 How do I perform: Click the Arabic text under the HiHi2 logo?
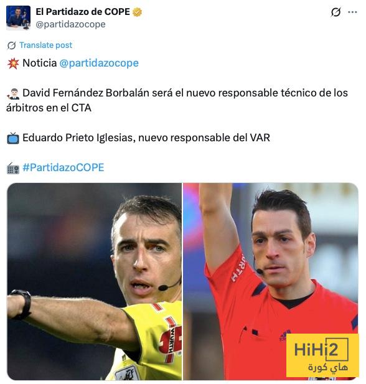pyautogui.click(x=327, y=367)
